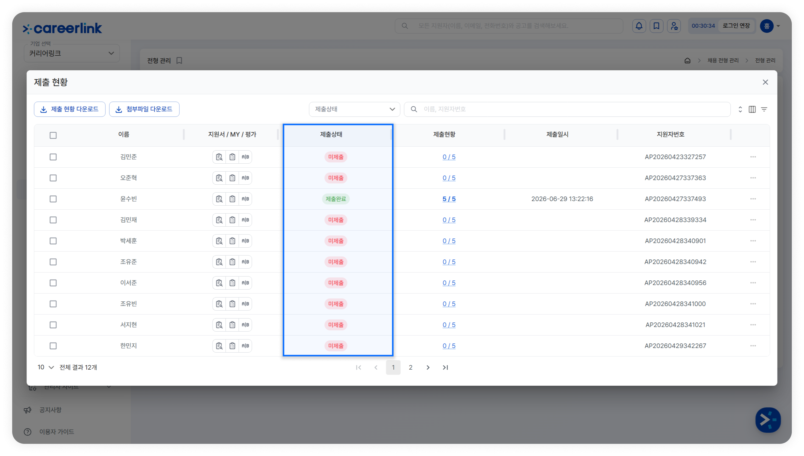804x456 pixels.
Task: Bookmark the 전형 관리 page title
Action: (179, 61)
